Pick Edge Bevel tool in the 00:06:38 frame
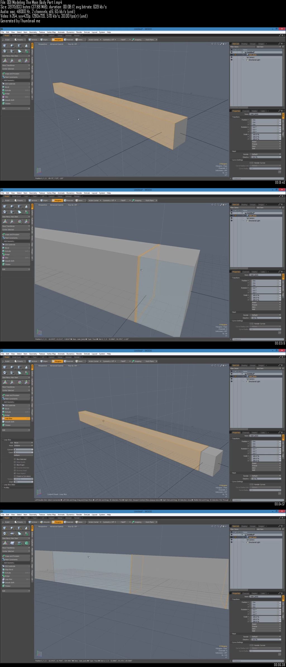 tap(16, 569)
